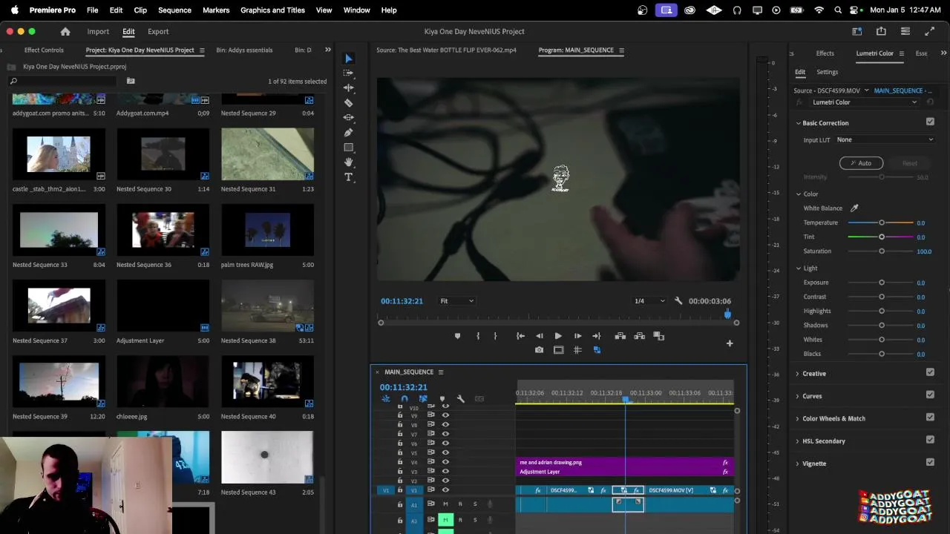Click the Auto button in Lumetri
Image resolution: width=950 pixels, height=534 pixels.
point(861,163)
